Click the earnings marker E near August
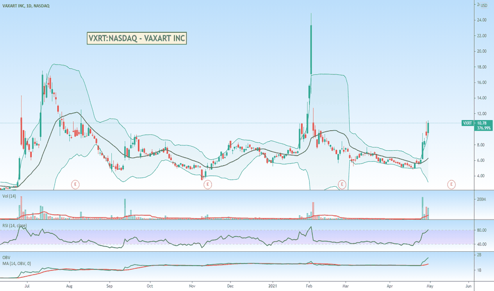The image size is (494, 291). (x=75, y=184)
